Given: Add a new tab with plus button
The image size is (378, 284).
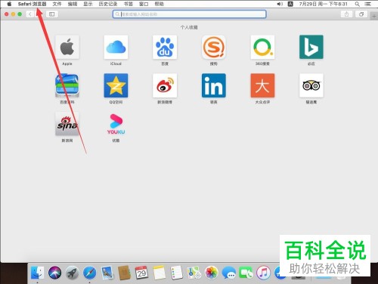Looking at the screenshot, I should (x=374, y=16).
